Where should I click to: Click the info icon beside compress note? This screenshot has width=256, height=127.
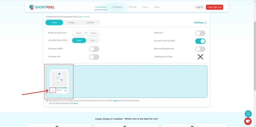pos(47,101)
